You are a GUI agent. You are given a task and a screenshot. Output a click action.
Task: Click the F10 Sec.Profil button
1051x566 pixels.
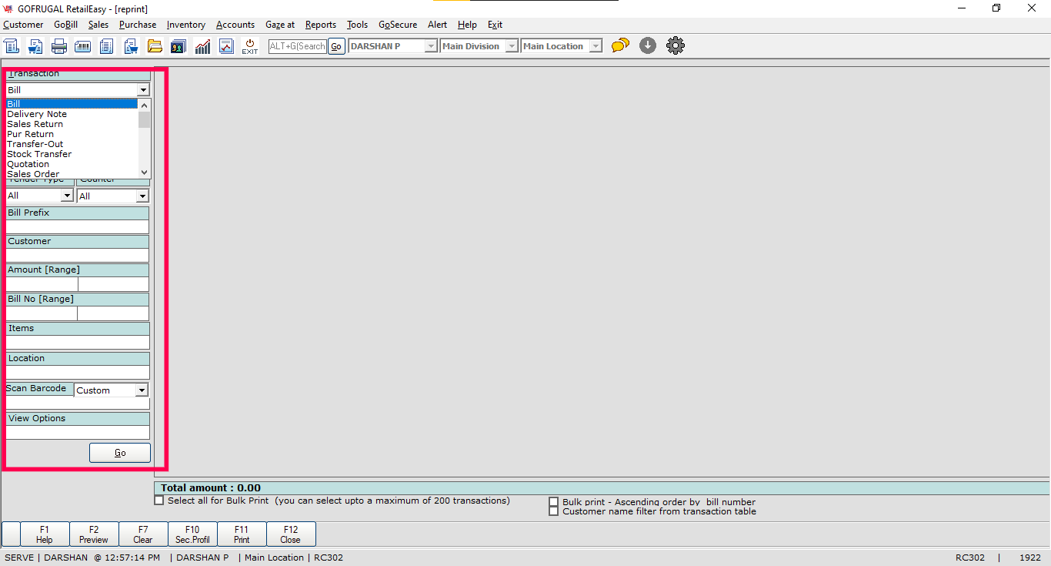(192, 534)
